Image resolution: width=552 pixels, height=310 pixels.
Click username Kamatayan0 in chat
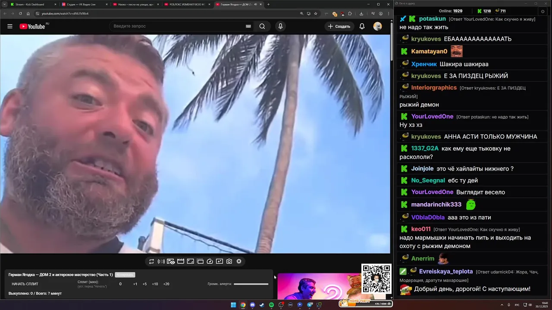pyautogui.click(x=429, y=52)
